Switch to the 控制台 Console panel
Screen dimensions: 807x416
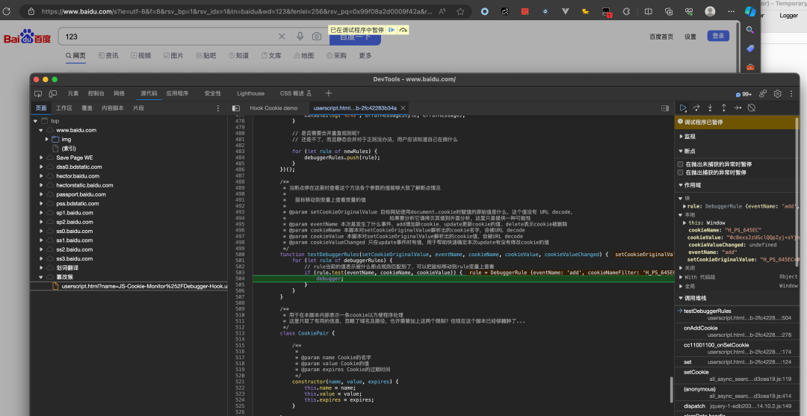coord(96,93)
